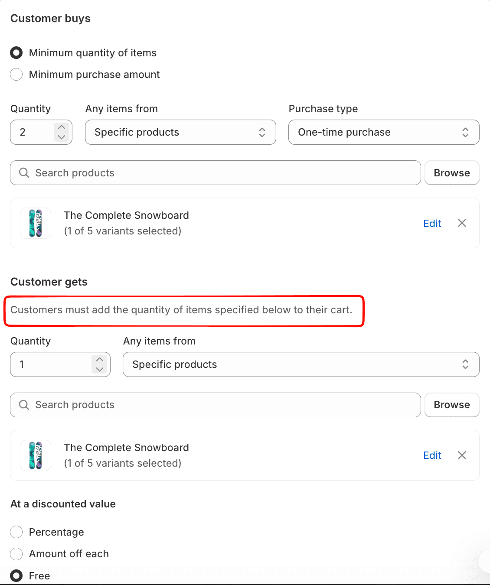
Task: Click Browse in Customer buys section
Action: coord(452,173)
